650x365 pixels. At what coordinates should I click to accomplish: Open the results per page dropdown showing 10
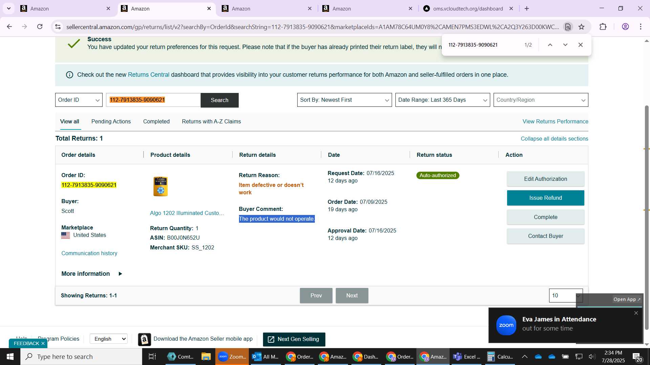tap(566, 296)
